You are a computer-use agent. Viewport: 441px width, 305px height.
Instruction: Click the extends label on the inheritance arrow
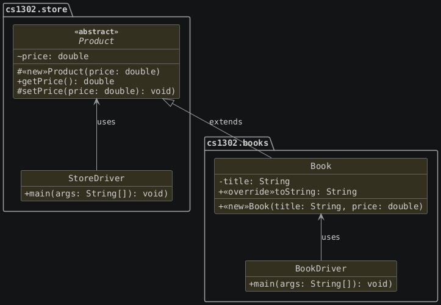[226, 122]
